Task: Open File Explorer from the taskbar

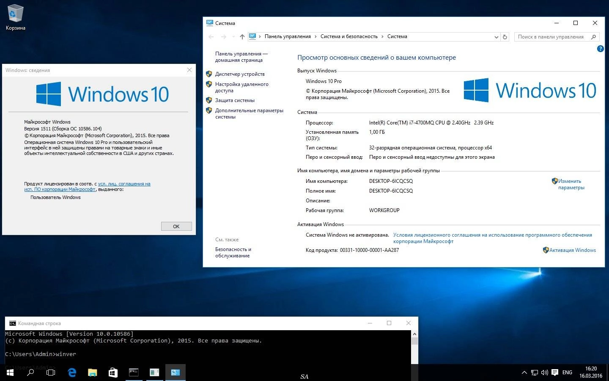Action: 92,373
